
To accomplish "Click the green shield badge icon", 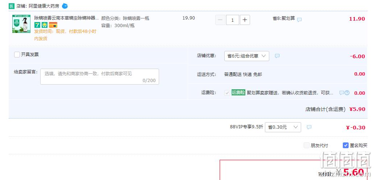I will (x=45, y=25).
